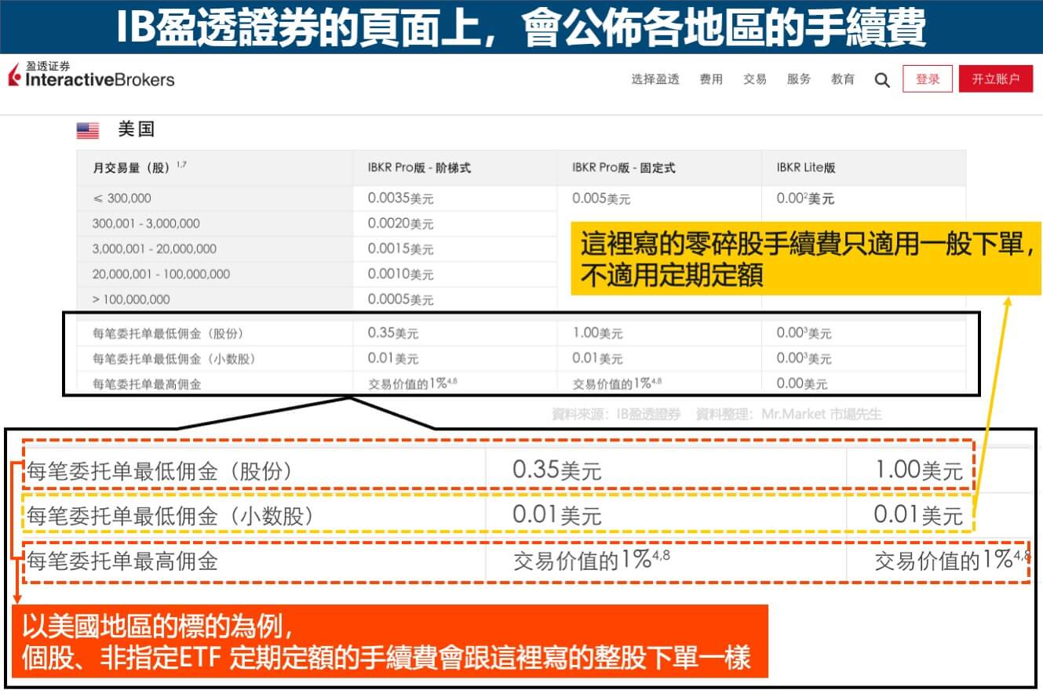Select the 300,001 - 3,000,000 row label
1043x697 pixels.
(x=146, y=223)
